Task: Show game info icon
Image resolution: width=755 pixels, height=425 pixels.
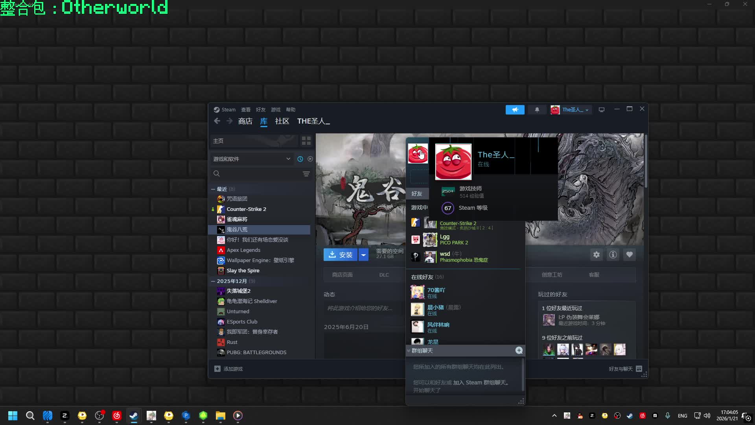Action: [x=613, y=255]
